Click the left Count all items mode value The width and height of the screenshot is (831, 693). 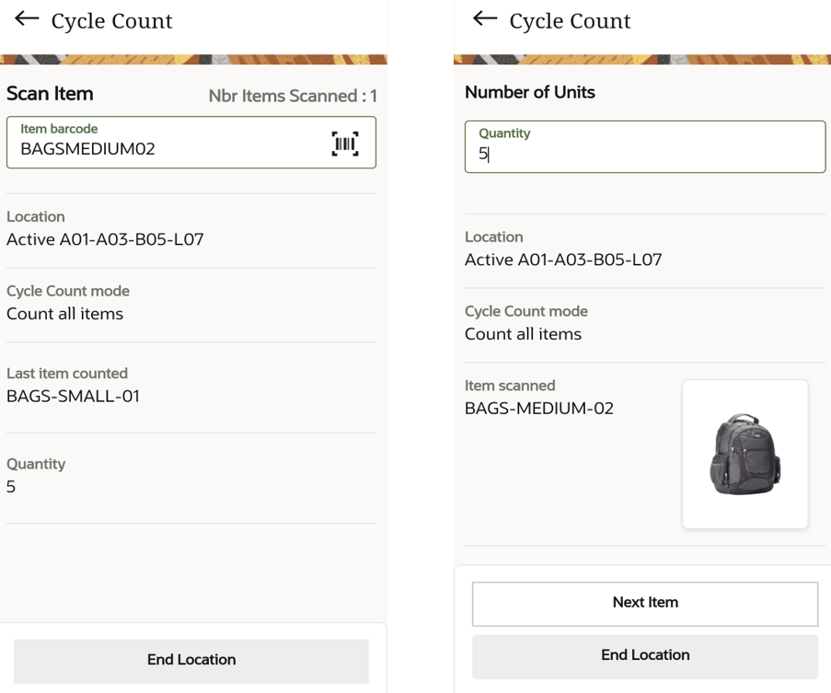coord(64,314)
